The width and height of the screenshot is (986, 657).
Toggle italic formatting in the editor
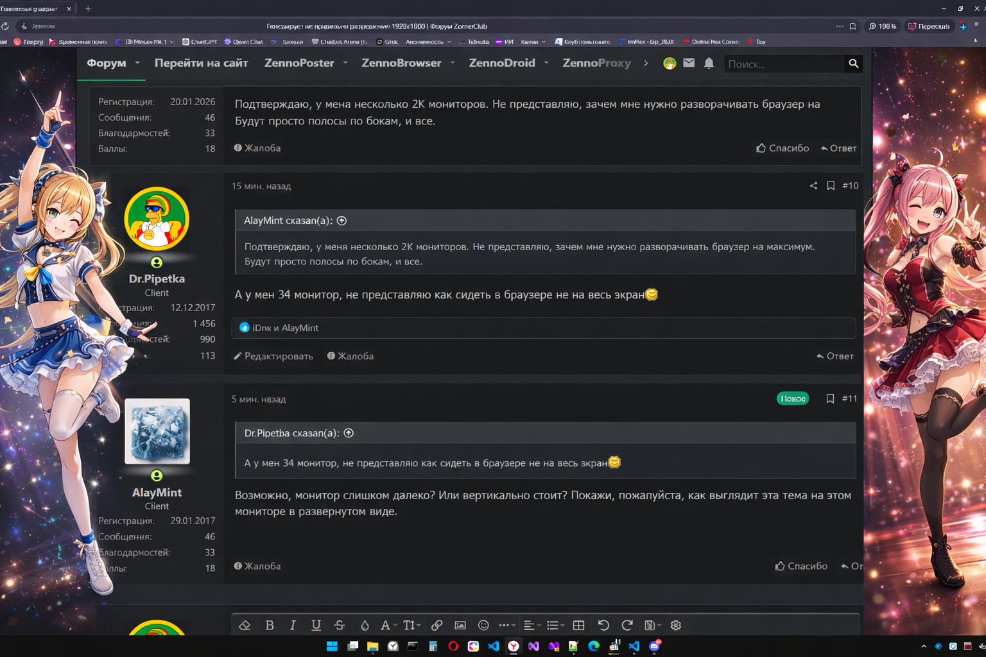pyautogui.click(x=293, y=625)
